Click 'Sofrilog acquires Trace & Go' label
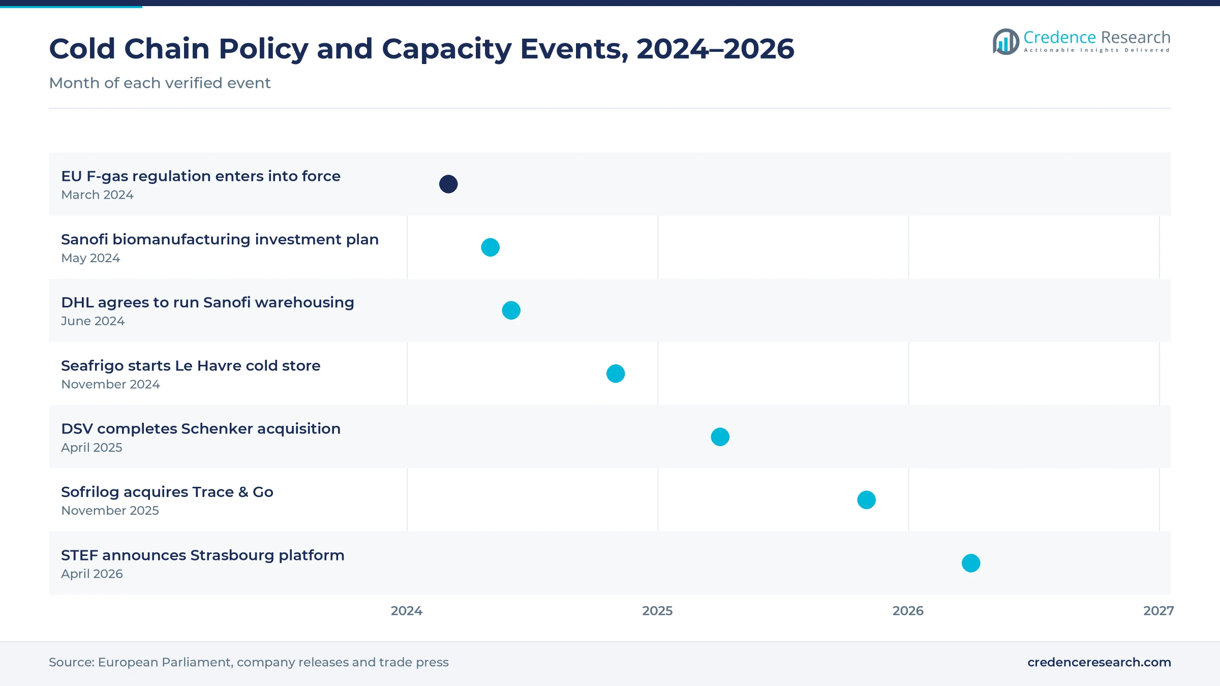Viewport: 1220px width, 686px height. point(167,492)
